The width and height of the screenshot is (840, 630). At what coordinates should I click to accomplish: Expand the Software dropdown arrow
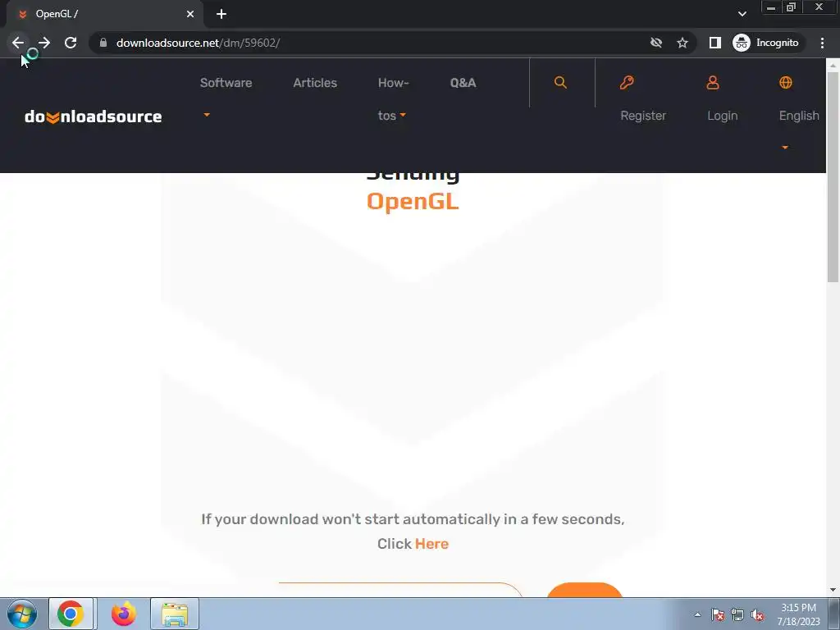pyautogui.click(x=207, y=115)
